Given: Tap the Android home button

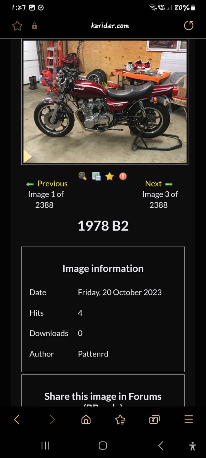Looking at the screenshot, I should (103, 445).
